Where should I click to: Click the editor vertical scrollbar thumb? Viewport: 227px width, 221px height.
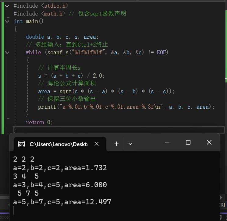point(226,46)
